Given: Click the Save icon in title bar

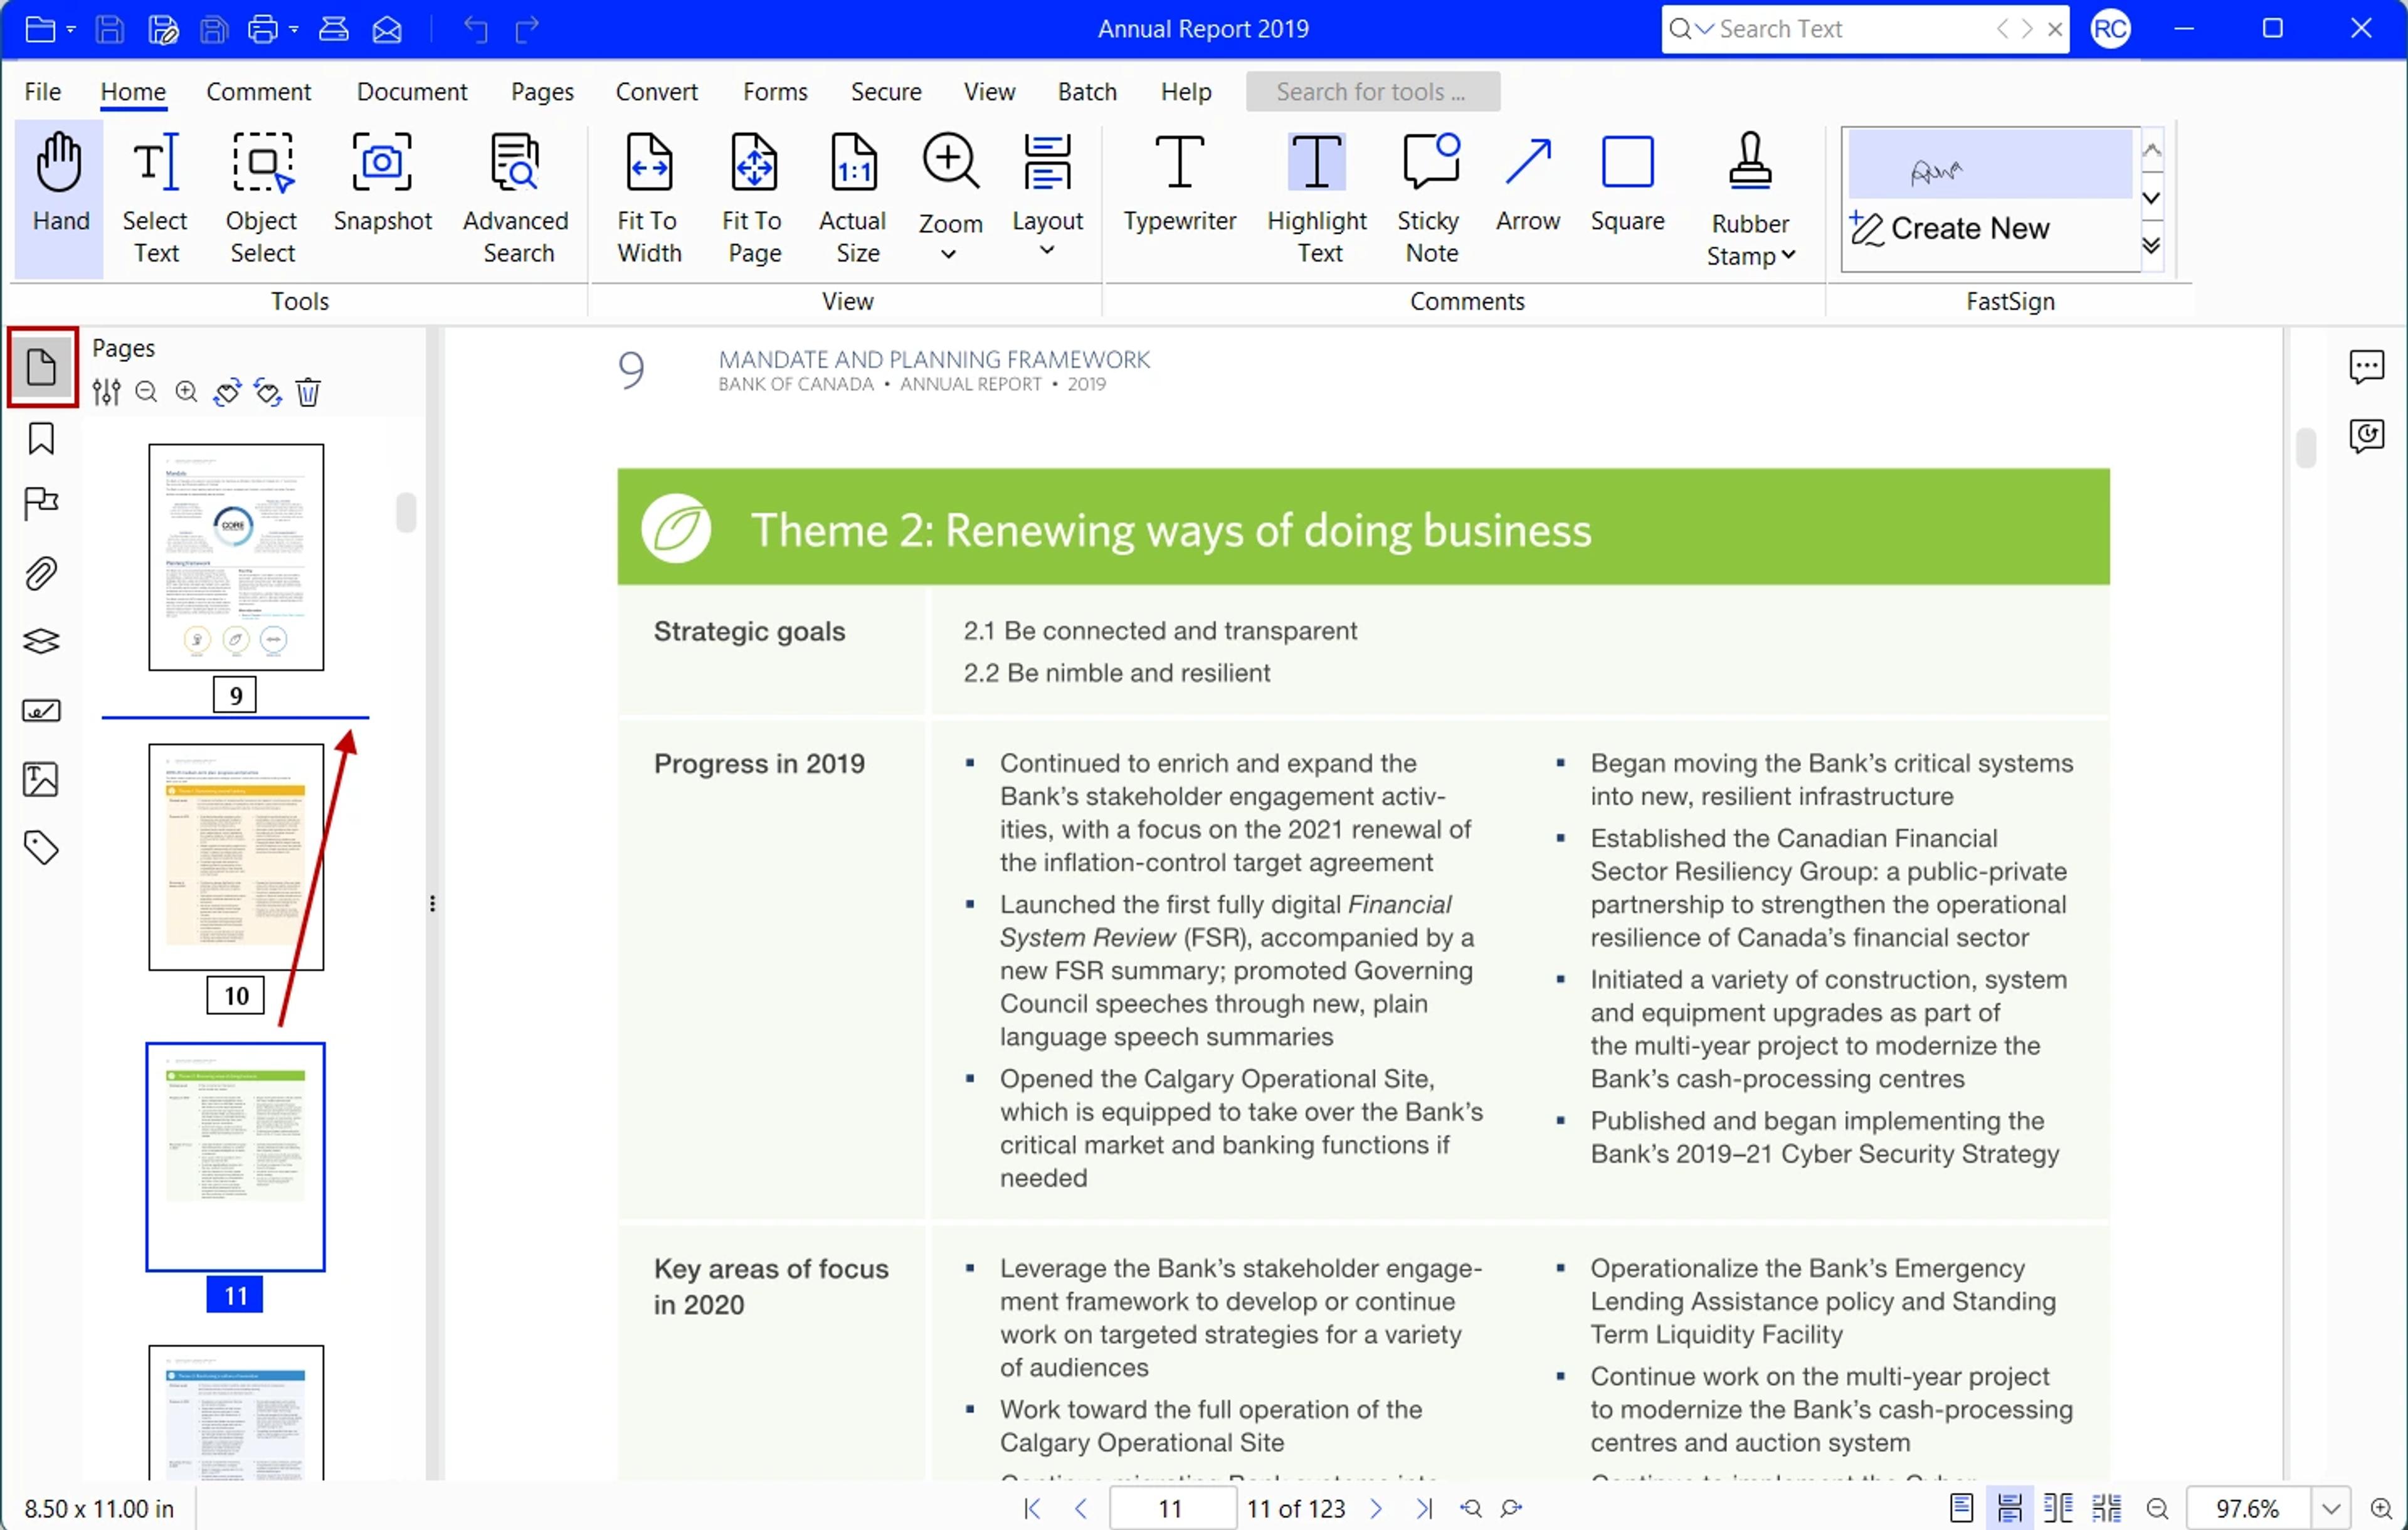Looking at the screenshot, I should click(x=109, y=29).
